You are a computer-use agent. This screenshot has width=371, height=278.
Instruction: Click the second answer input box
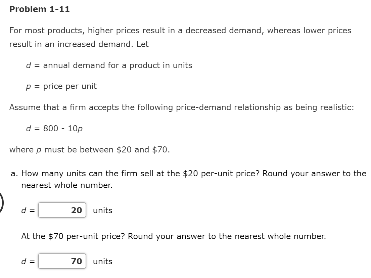[62, 262]
